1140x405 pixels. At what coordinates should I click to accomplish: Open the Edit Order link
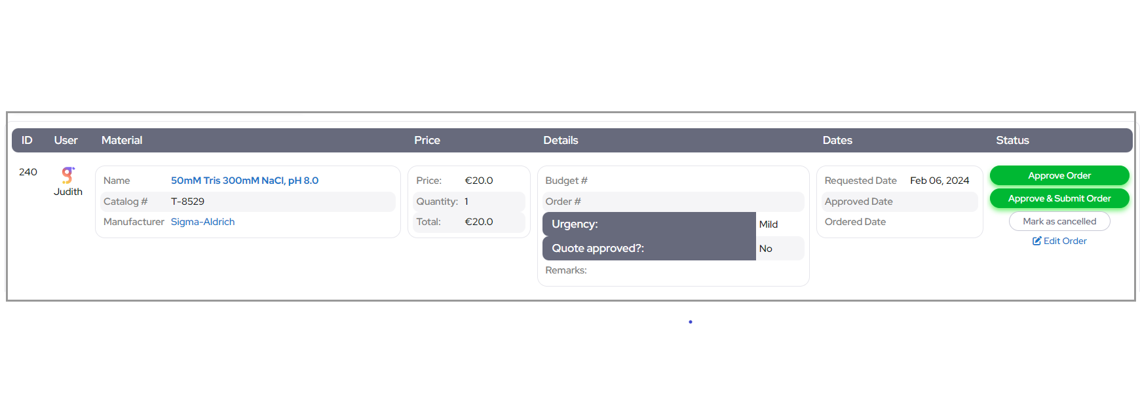(1065, 241)
